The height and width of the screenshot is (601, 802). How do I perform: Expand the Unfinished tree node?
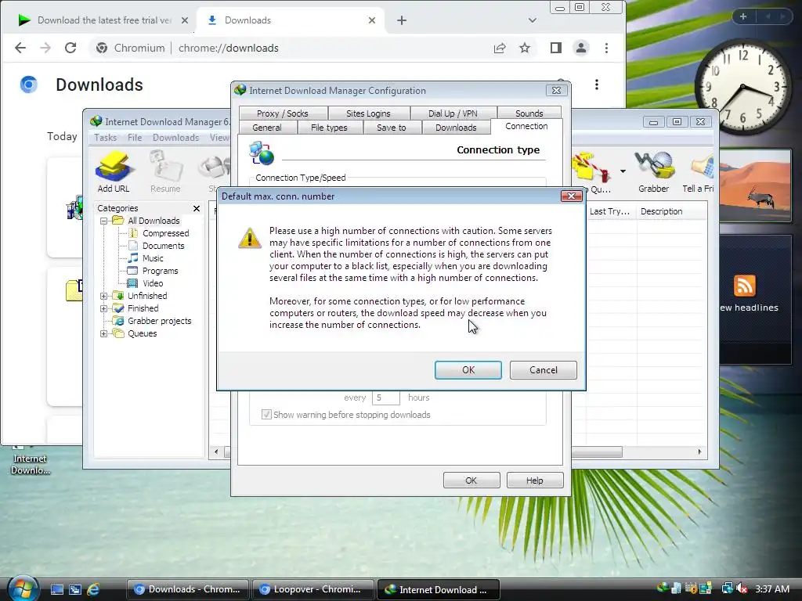pyautogui.click(x=104, y=296)
